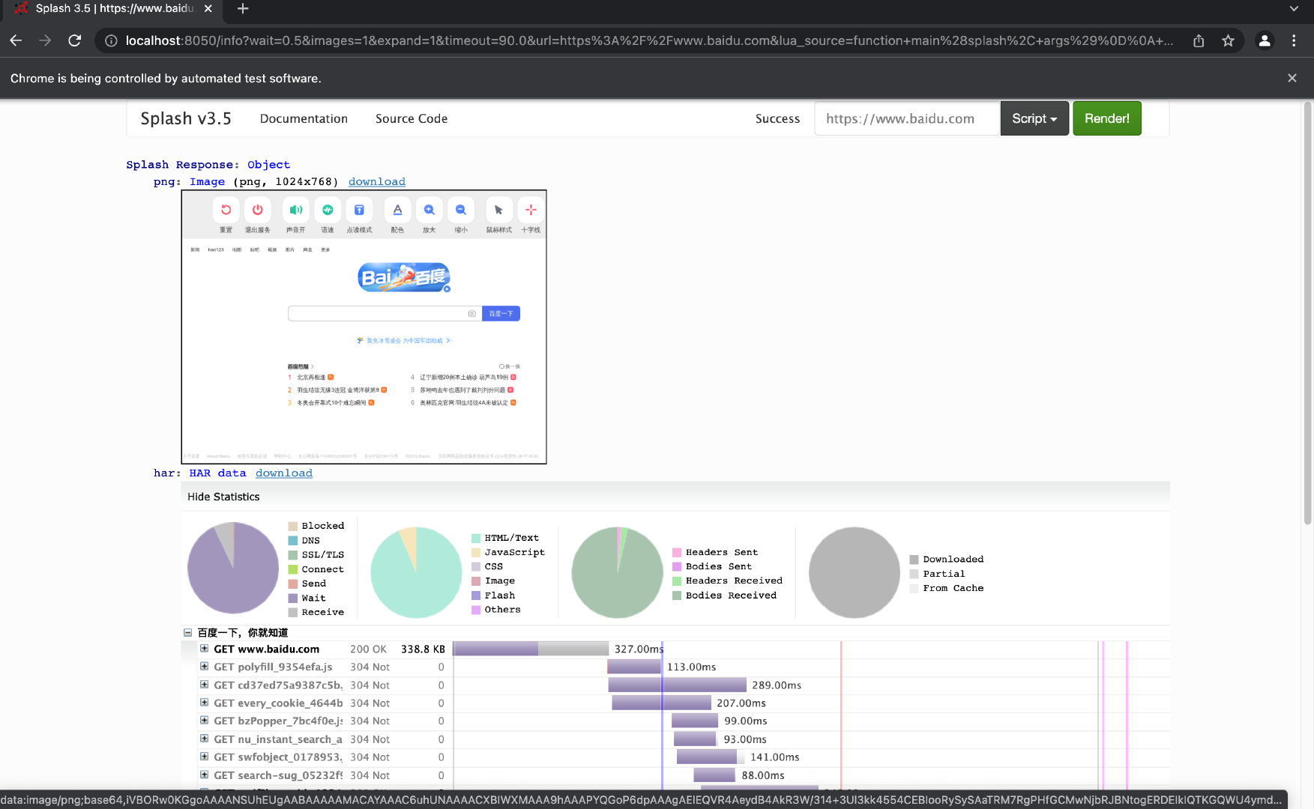This screenshot has width=1314, height=809.
Task: Click the timing pie chart
Action: pos(233,568)
